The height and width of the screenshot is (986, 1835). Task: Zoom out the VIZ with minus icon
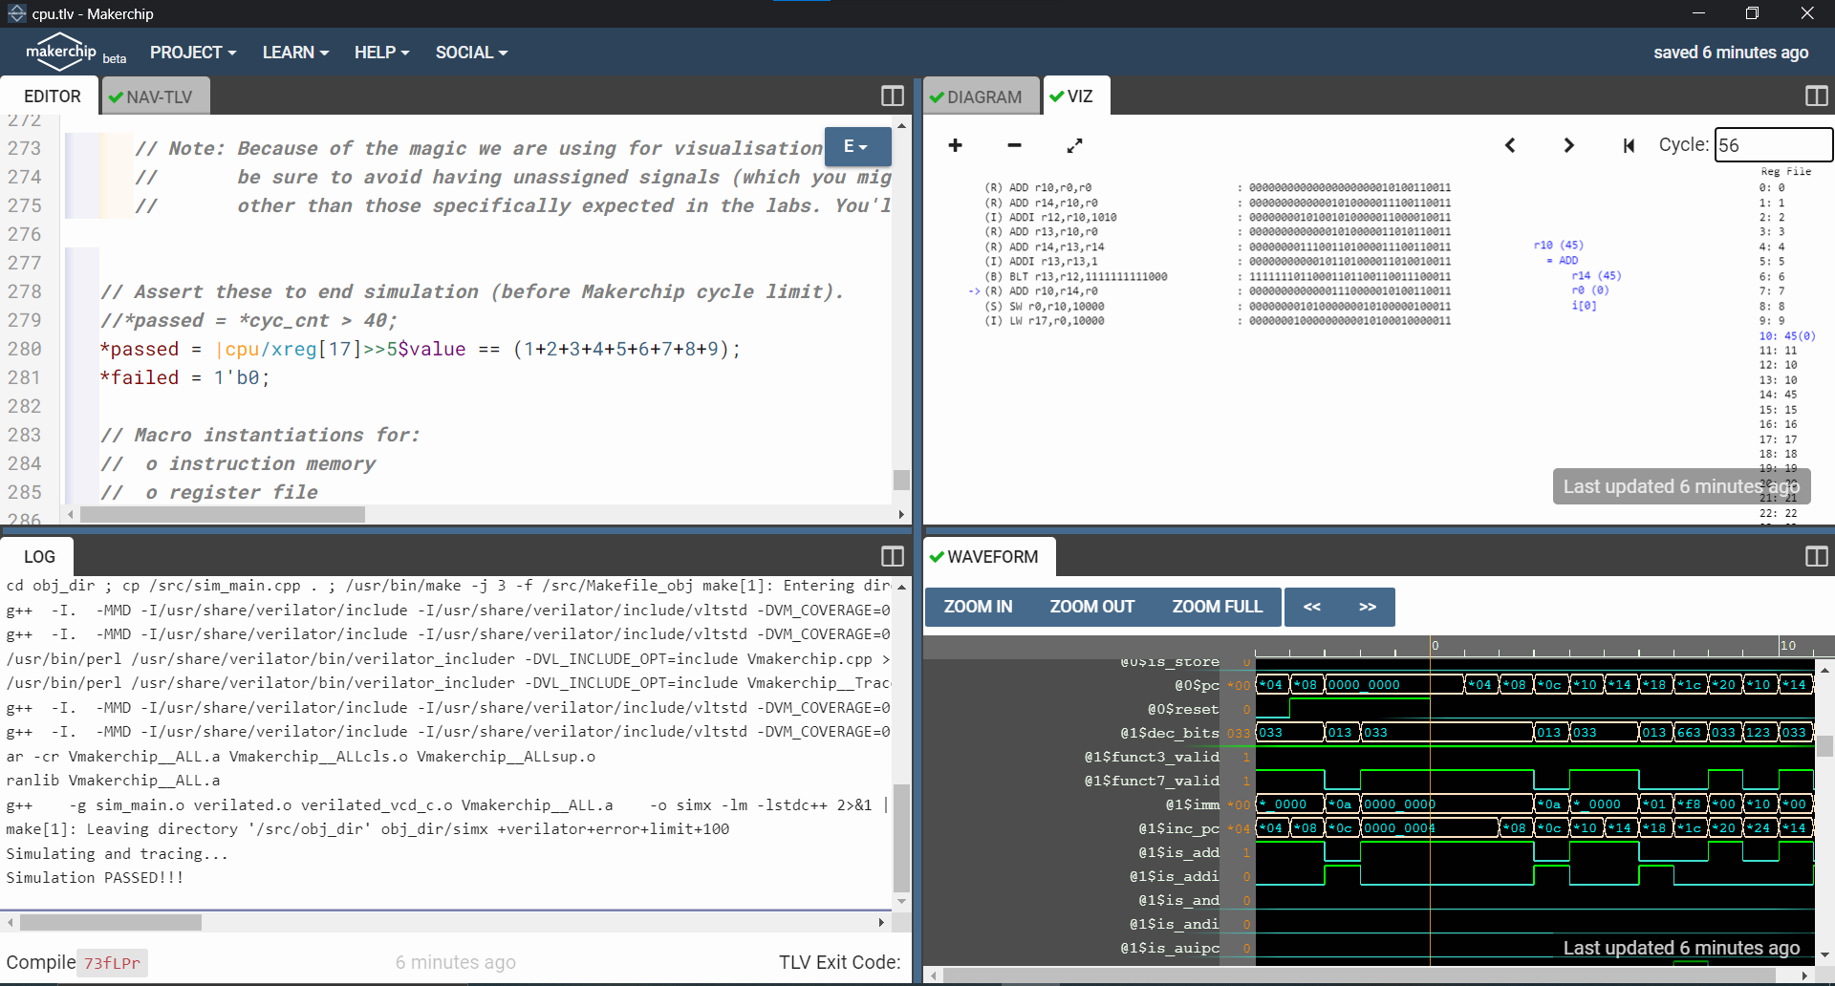tap(1014, 145)
